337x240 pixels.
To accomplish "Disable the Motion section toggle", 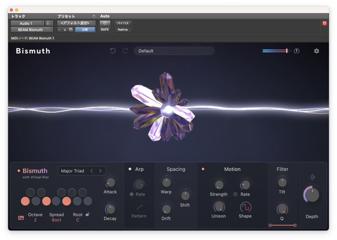I will (203, 169).
